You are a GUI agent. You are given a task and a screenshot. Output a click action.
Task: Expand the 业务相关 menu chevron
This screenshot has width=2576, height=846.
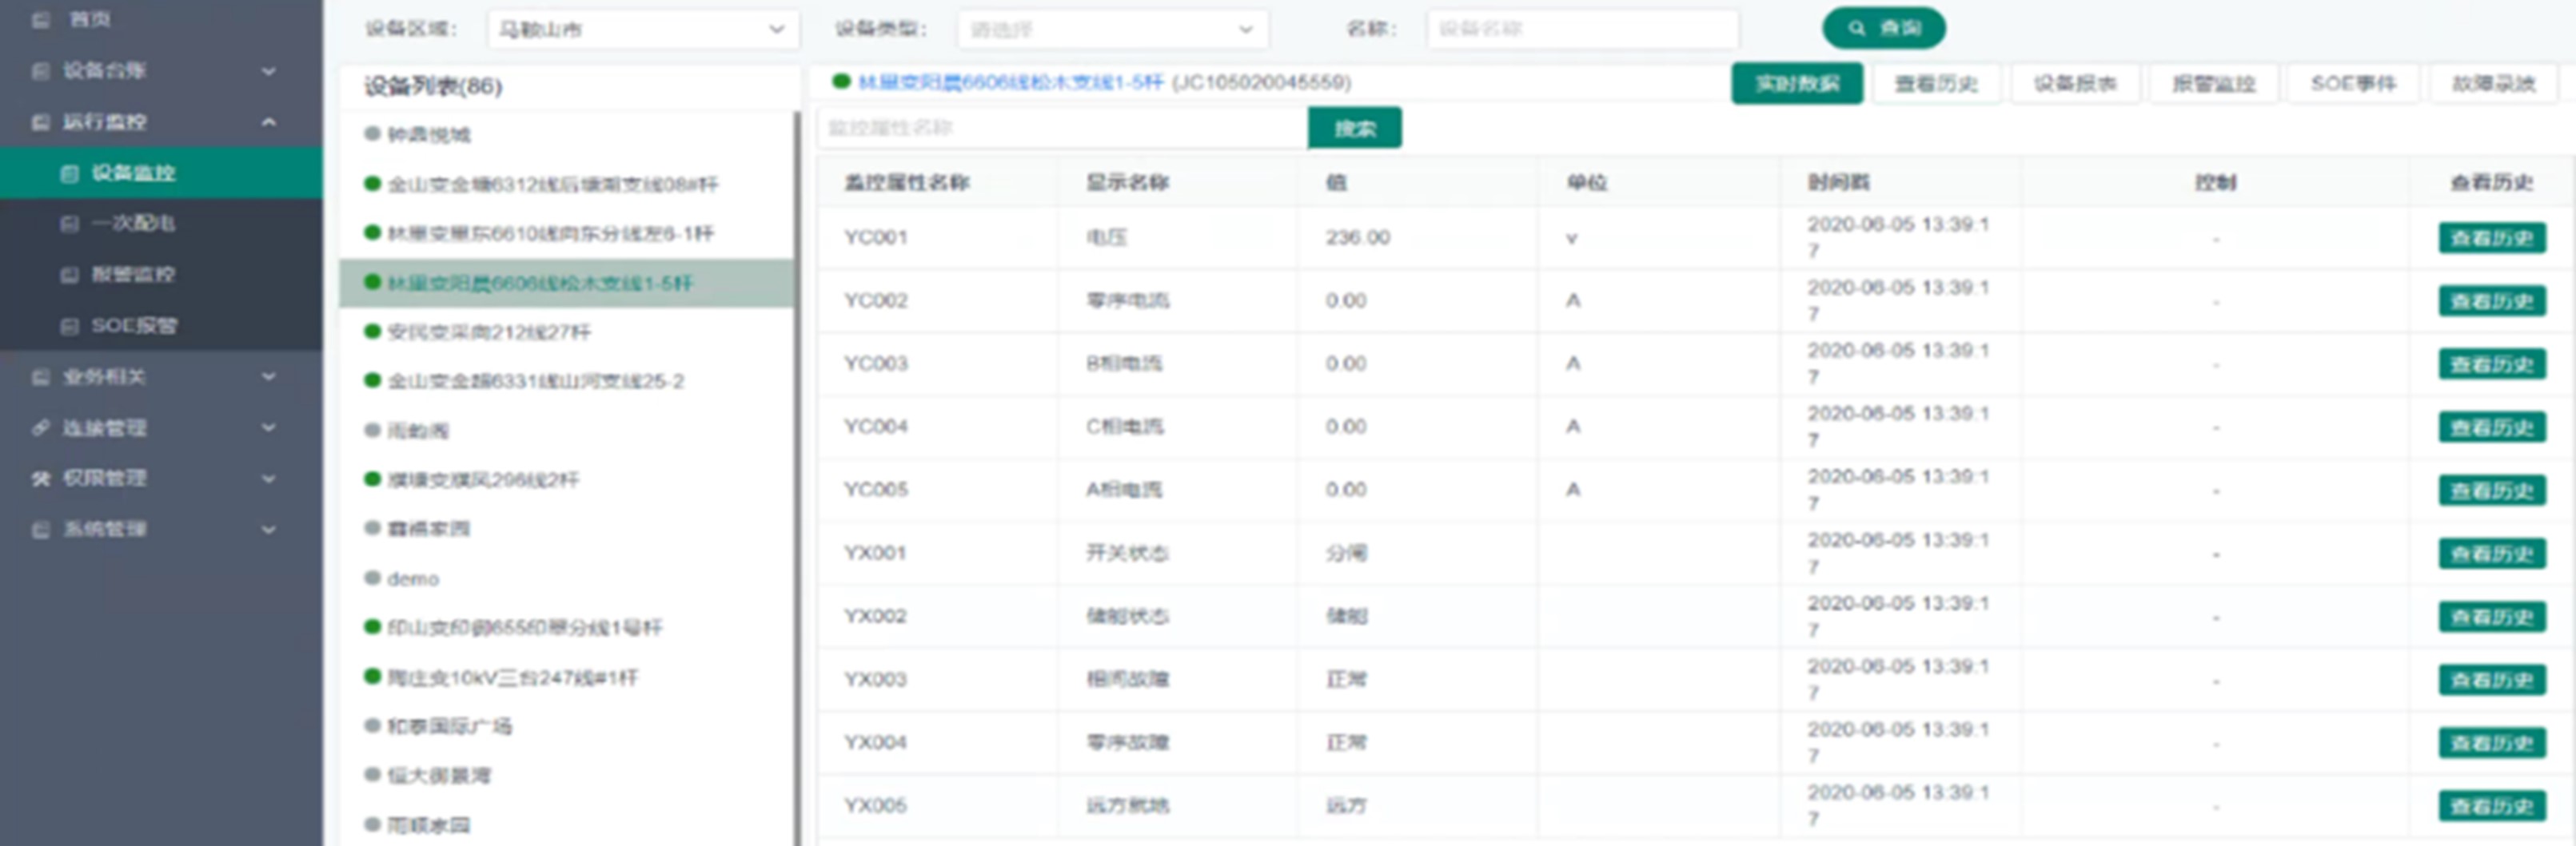coord(269,376)
